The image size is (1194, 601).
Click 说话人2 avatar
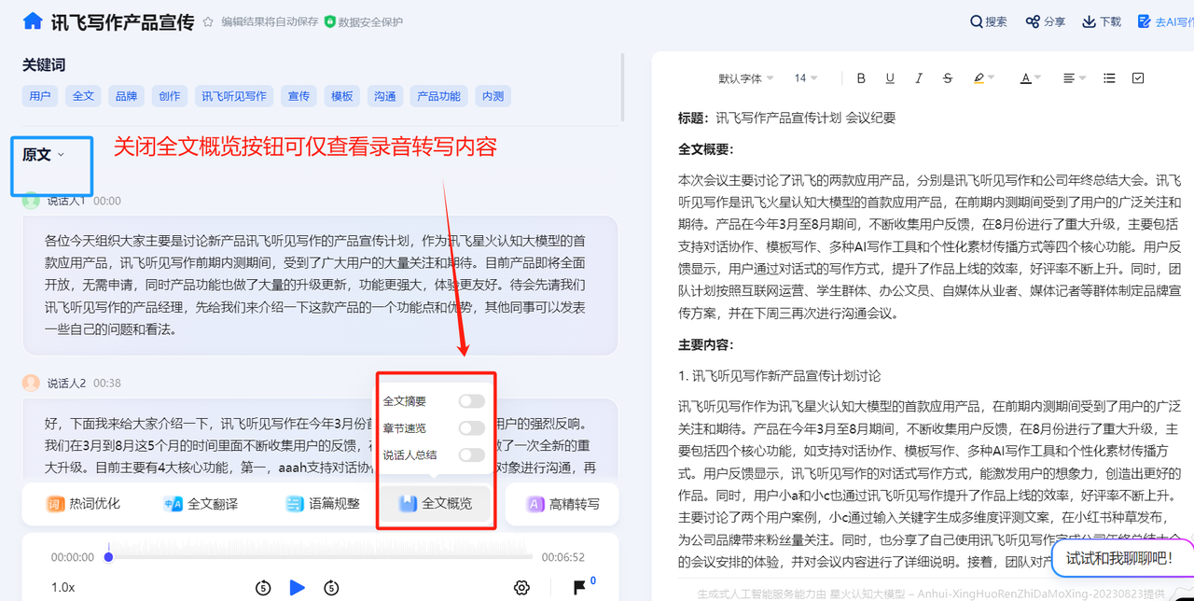pos(31,383)
